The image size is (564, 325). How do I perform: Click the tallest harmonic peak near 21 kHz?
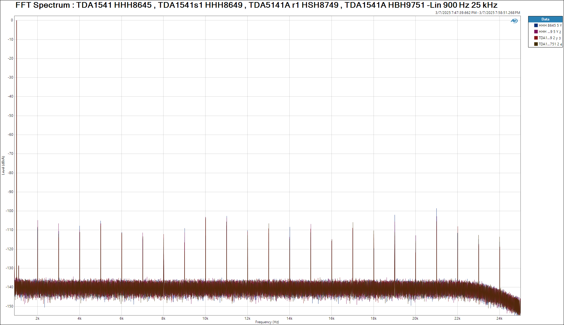click(x=436, y=209)
